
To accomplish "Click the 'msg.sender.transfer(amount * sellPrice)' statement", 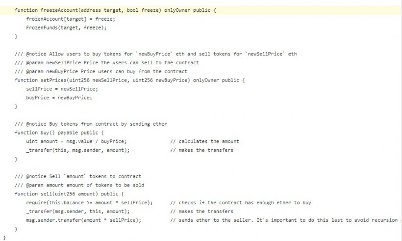I will coord(83,220).
